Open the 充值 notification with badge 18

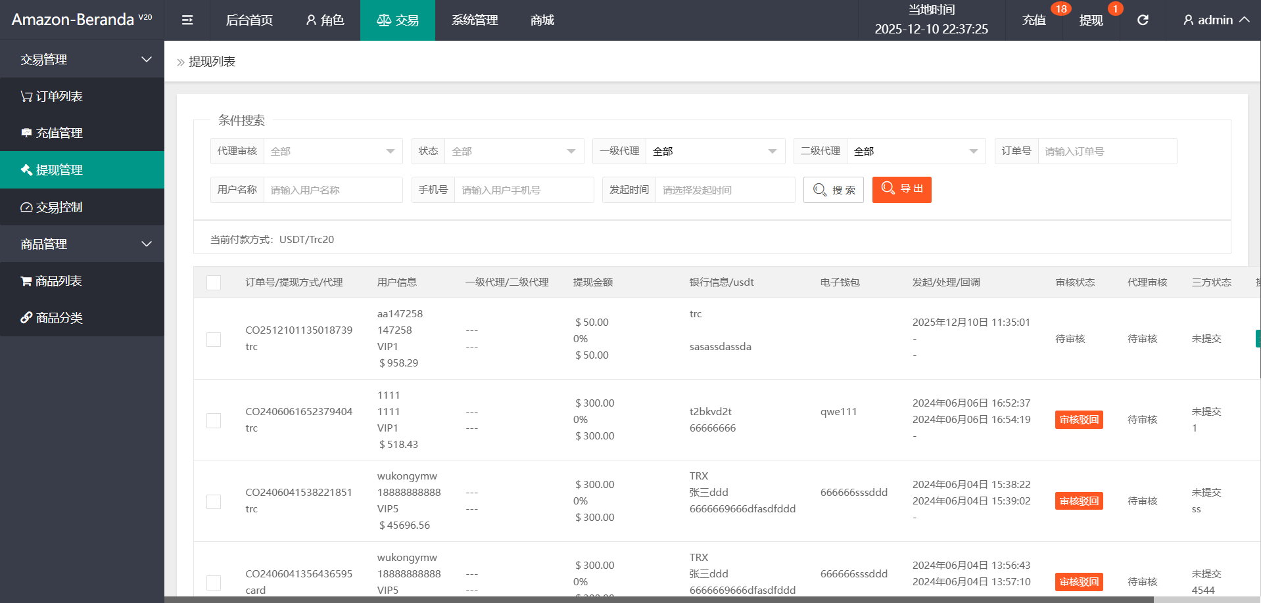tap(1034, 20)
